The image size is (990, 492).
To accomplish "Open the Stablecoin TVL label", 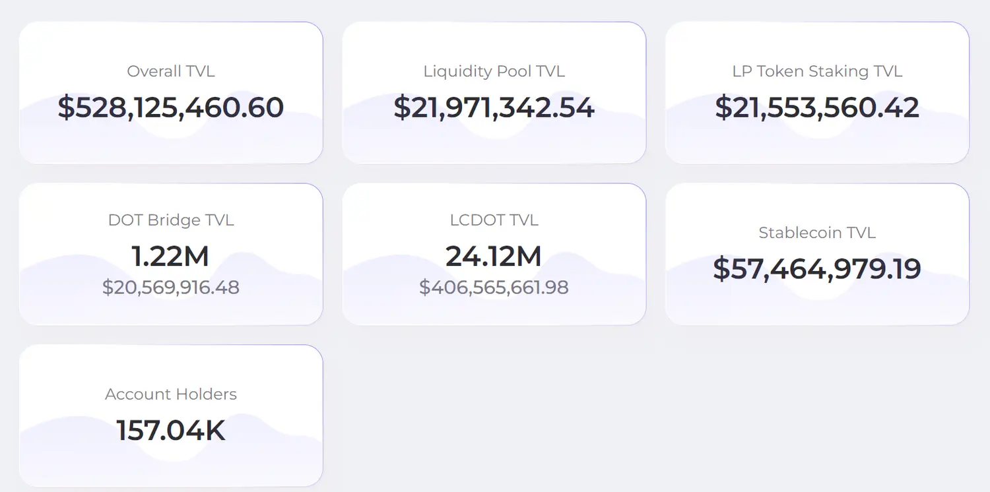I will [817, 233].
